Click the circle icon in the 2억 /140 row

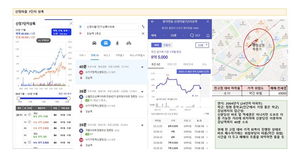coord(29,115)
